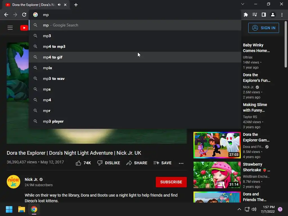
Task: Click the Google icon in address bar
Action: tap(35, 15)
